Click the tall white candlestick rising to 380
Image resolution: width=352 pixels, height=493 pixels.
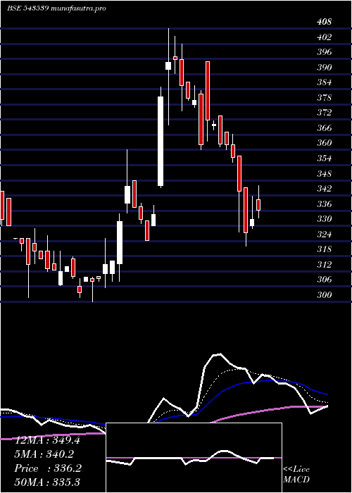161,141
